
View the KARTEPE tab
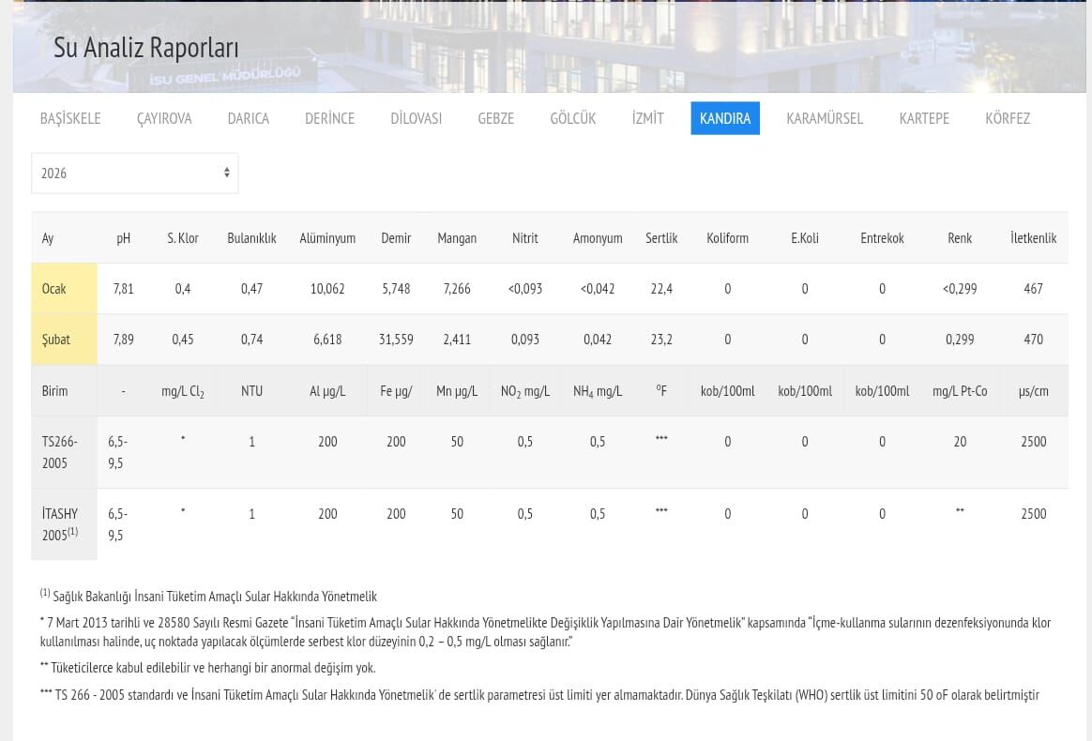point(924,118)
